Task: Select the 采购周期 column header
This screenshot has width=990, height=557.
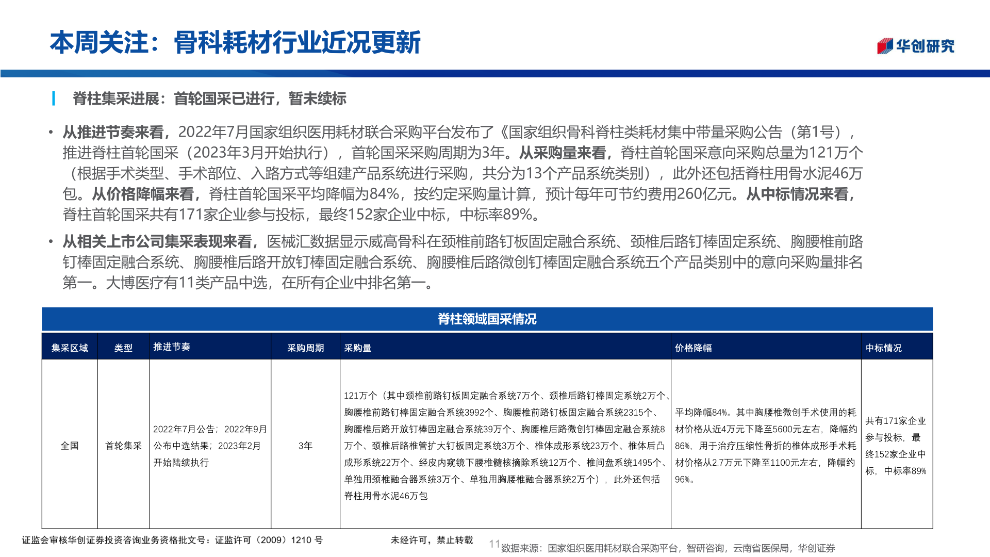Action: (x=306, y=349)
